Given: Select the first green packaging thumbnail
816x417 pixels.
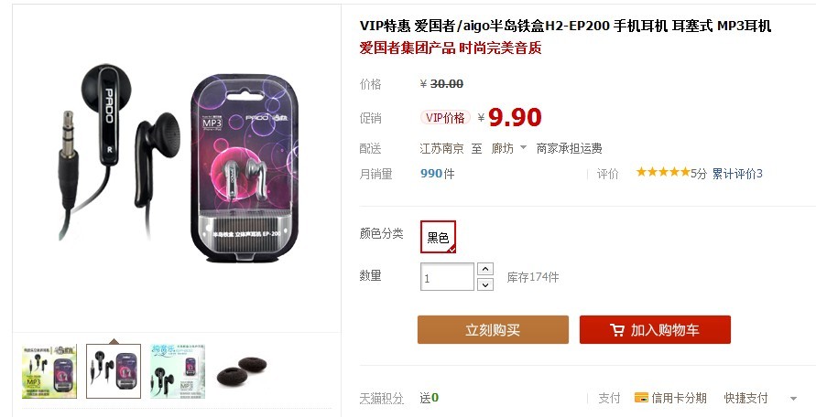Looking at the screenshot, I should coord(49,371).
